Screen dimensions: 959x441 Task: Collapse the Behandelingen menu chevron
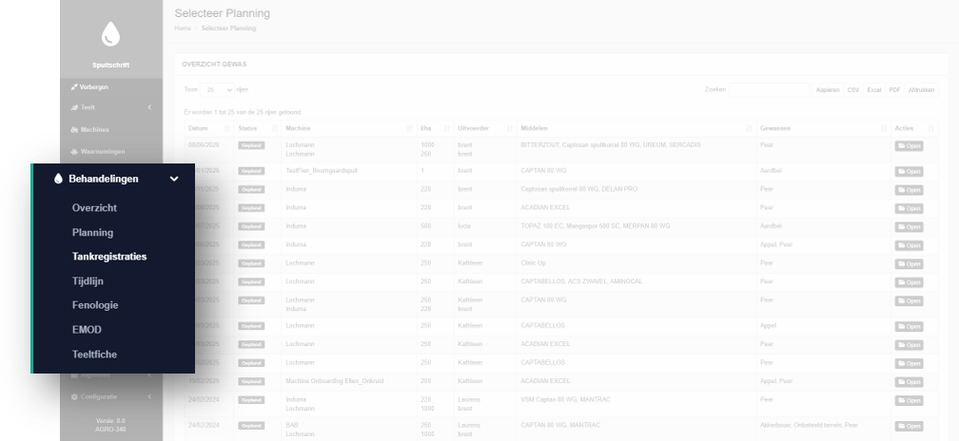[x=174, y=179]
